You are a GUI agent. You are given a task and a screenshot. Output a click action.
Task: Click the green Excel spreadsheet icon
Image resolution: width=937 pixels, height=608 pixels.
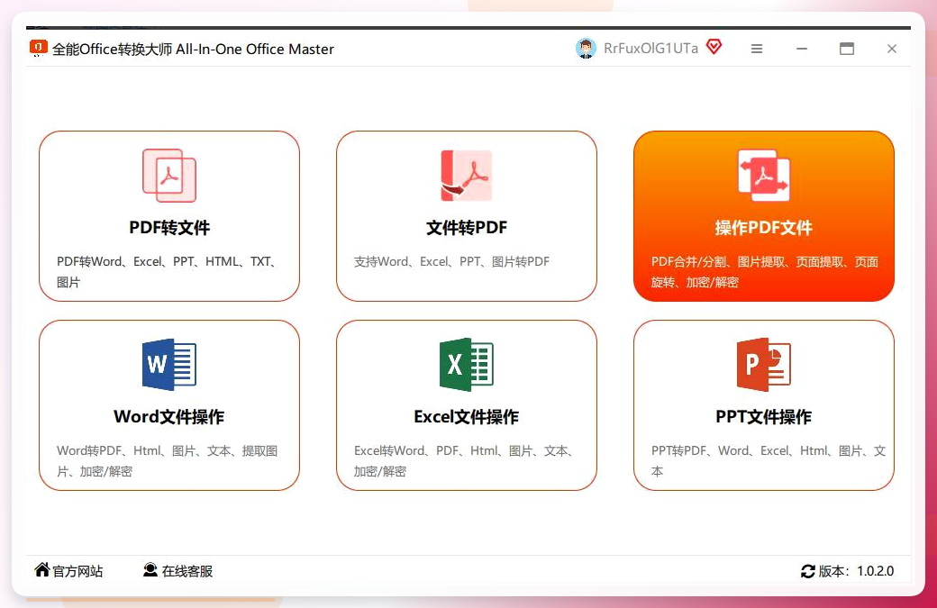click(466, 364)
